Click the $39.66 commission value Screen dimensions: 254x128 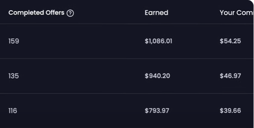pyautogui.click(x=230, y=111)
